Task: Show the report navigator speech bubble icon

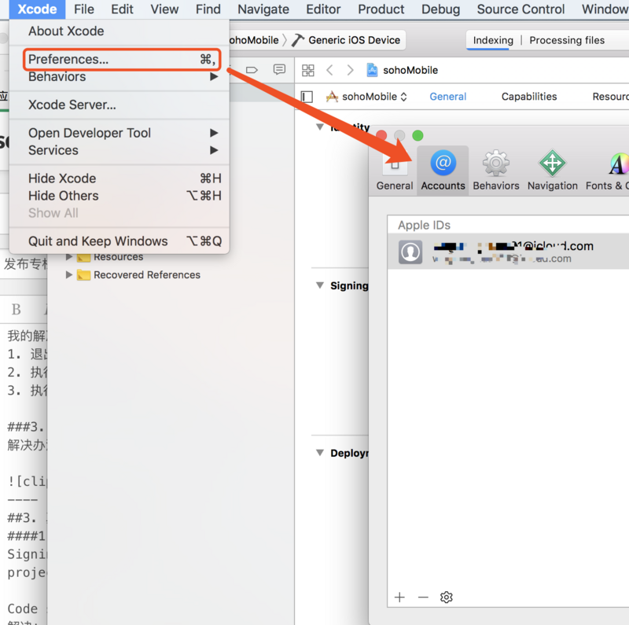Action: [279, 69]
